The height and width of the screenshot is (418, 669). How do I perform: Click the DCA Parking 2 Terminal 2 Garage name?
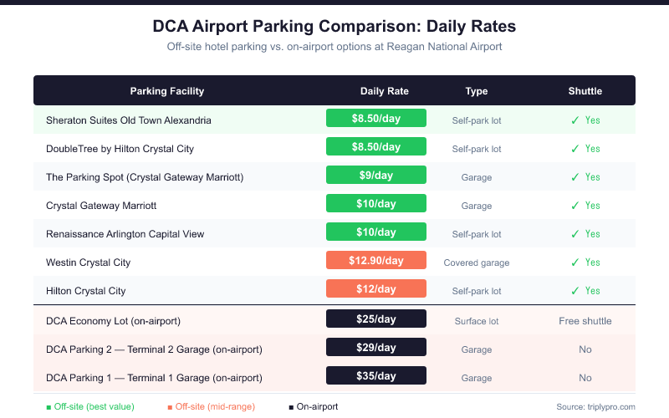[x=154, y=349]
